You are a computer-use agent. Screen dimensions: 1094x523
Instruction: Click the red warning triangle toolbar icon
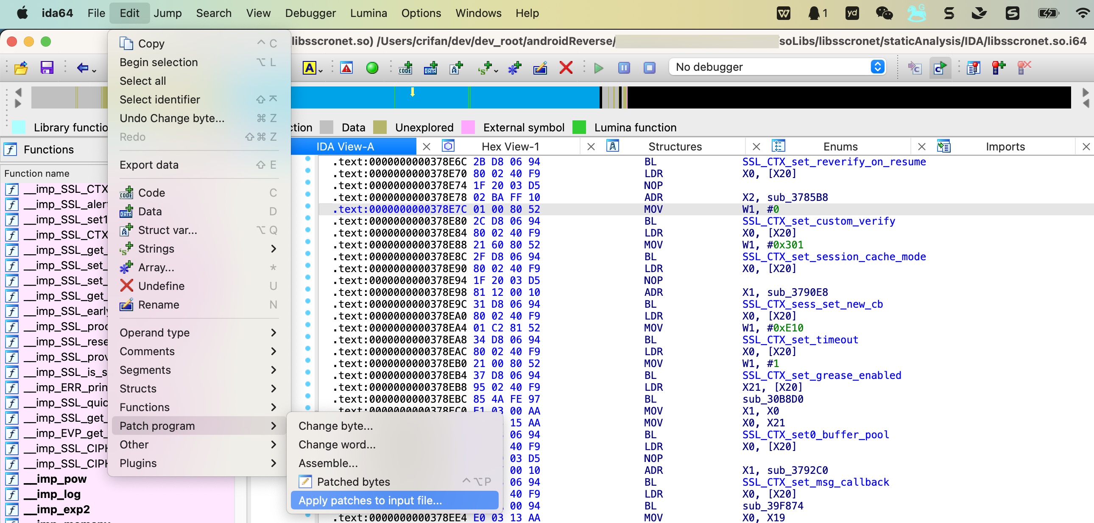(x=346, y=67)
